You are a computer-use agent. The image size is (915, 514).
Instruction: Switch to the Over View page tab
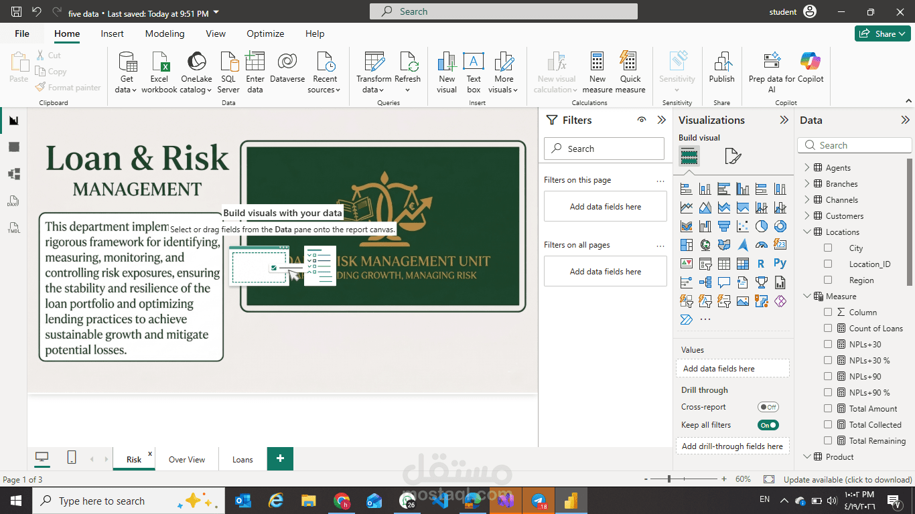tap(187, 459)
